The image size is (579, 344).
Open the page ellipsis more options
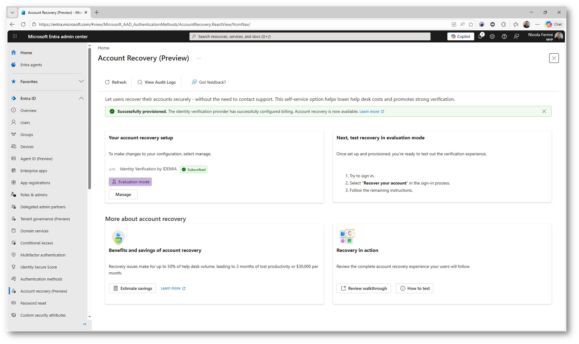(x=199, y=58)
